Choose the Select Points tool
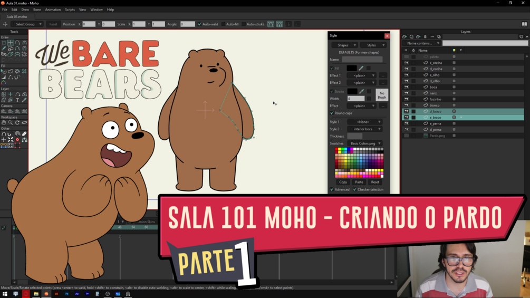The image size is (530, 298). [x=4, y=43]
